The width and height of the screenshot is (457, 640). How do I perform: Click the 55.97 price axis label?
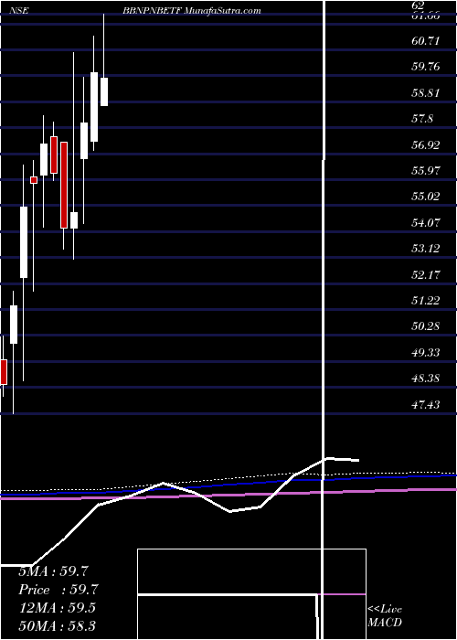426,171
